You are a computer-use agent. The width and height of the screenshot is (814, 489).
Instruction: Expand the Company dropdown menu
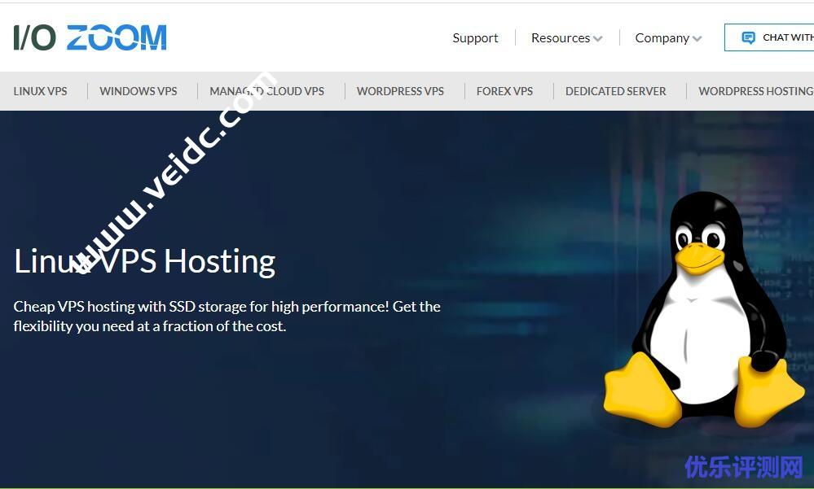click(x=668, y=38)
